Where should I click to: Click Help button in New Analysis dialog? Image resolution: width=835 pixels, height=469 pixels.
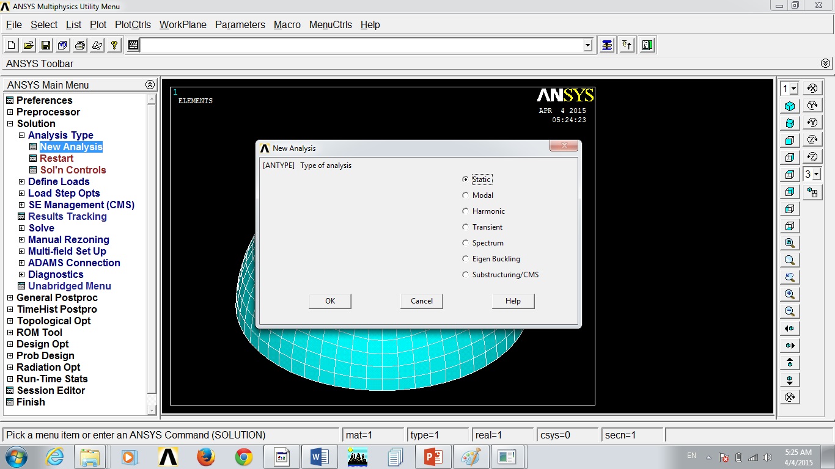(513, 301)
